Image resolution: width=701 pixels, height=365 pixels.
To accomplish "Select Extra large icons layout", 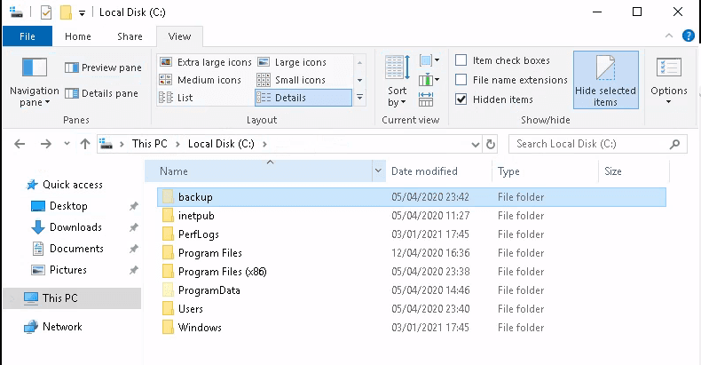I will coord(206,62).
